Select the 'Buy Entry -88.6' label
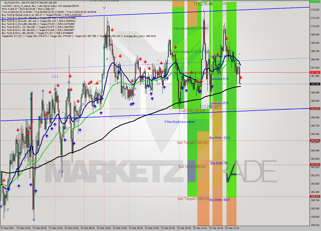Screen dimensions: 321x231 click(x=219, y=200)
